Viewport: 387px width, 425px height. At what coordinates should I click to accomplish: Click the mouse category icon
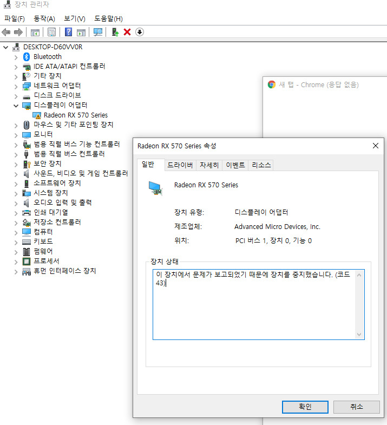pyautogui.click(x=27, y=125)
